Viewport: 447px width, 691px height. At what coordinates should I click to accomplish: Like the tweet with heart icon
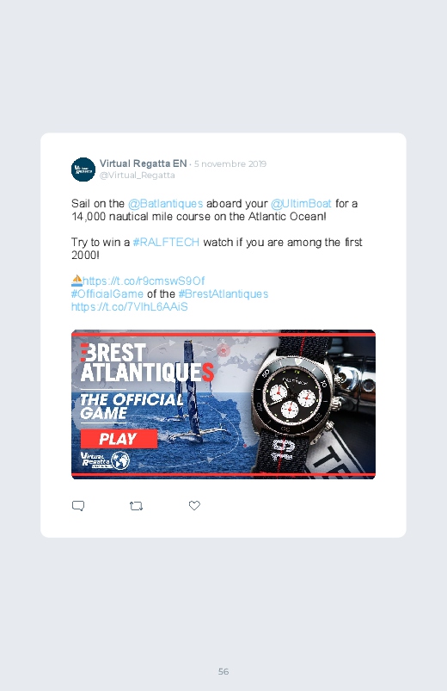coord(194,505)
